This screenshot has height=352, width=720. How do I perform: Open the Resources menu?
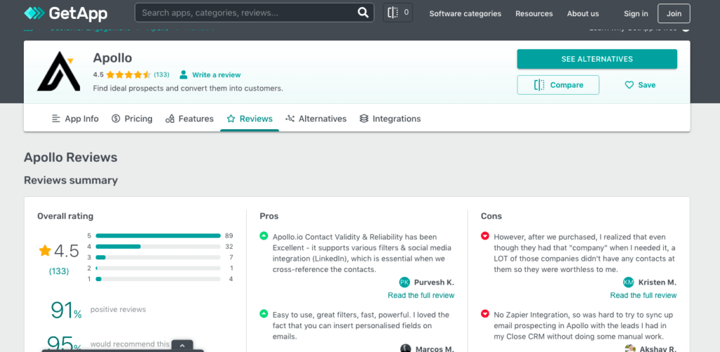(x=534, y=13)
